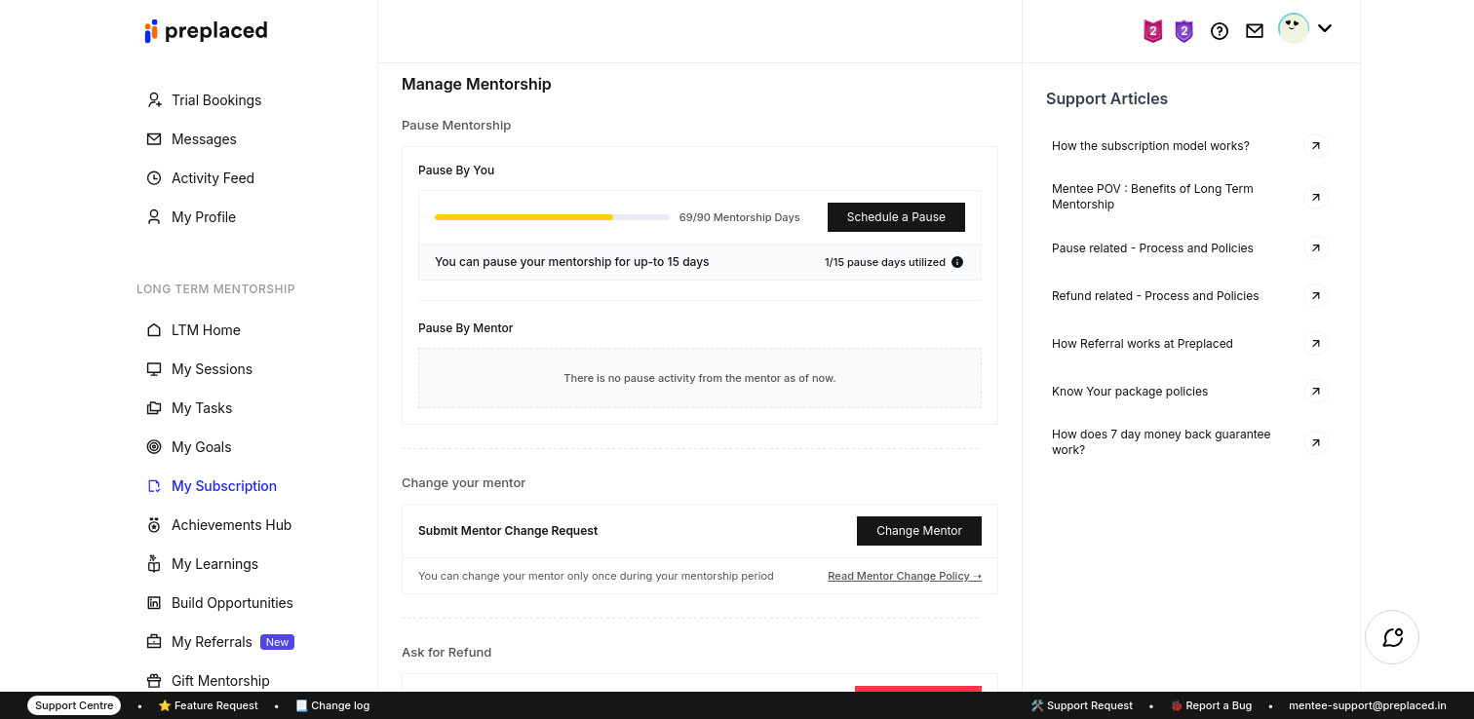Go to Achievements Hub in sidebar
The image size is (1474, 719).
[x=231, y=525]
